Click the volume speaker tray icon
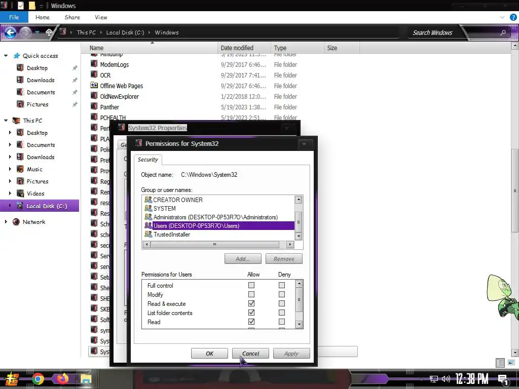This screenshot has height=389, width=519. point(446,379)
